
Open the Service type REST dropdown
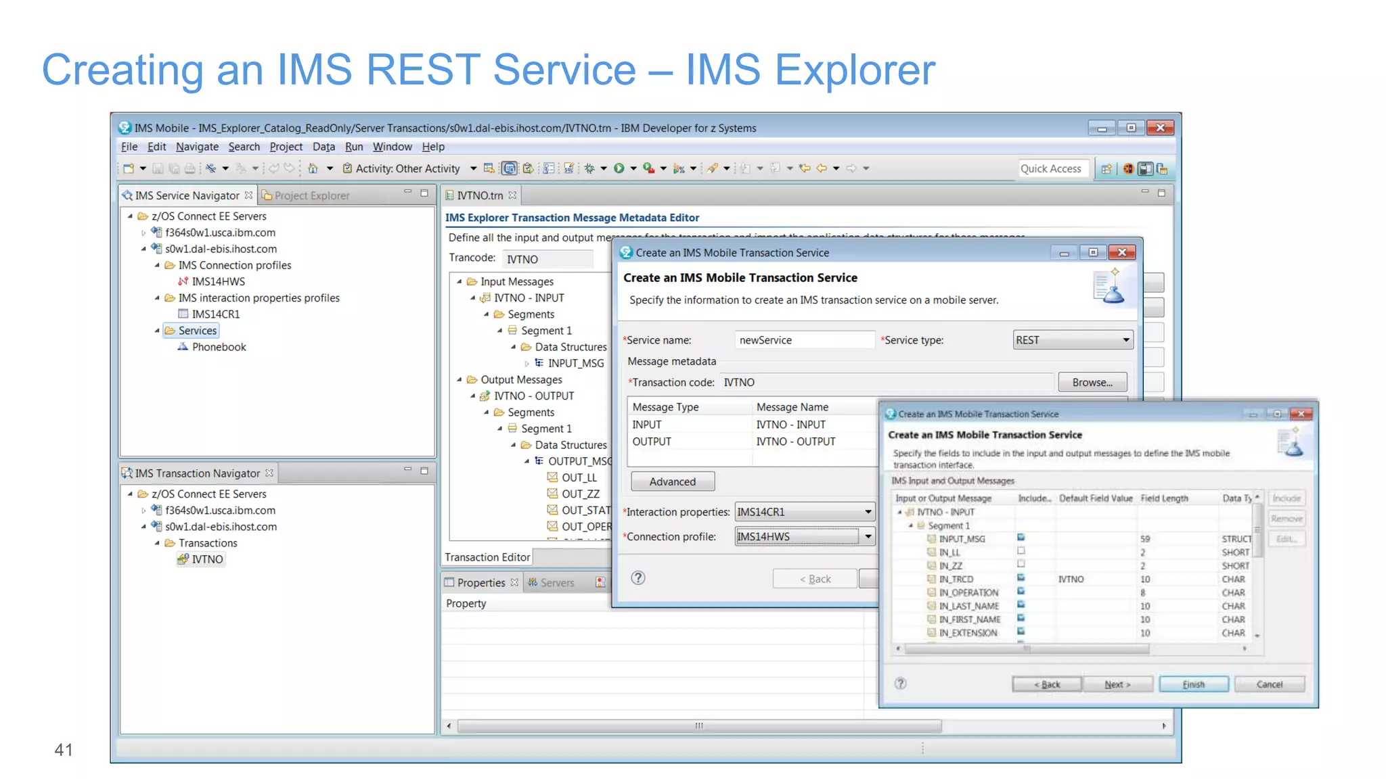click(x=1073, y=340)
